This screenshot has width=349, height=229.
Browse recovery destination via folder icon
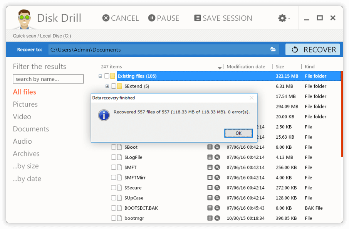(273, 49)
